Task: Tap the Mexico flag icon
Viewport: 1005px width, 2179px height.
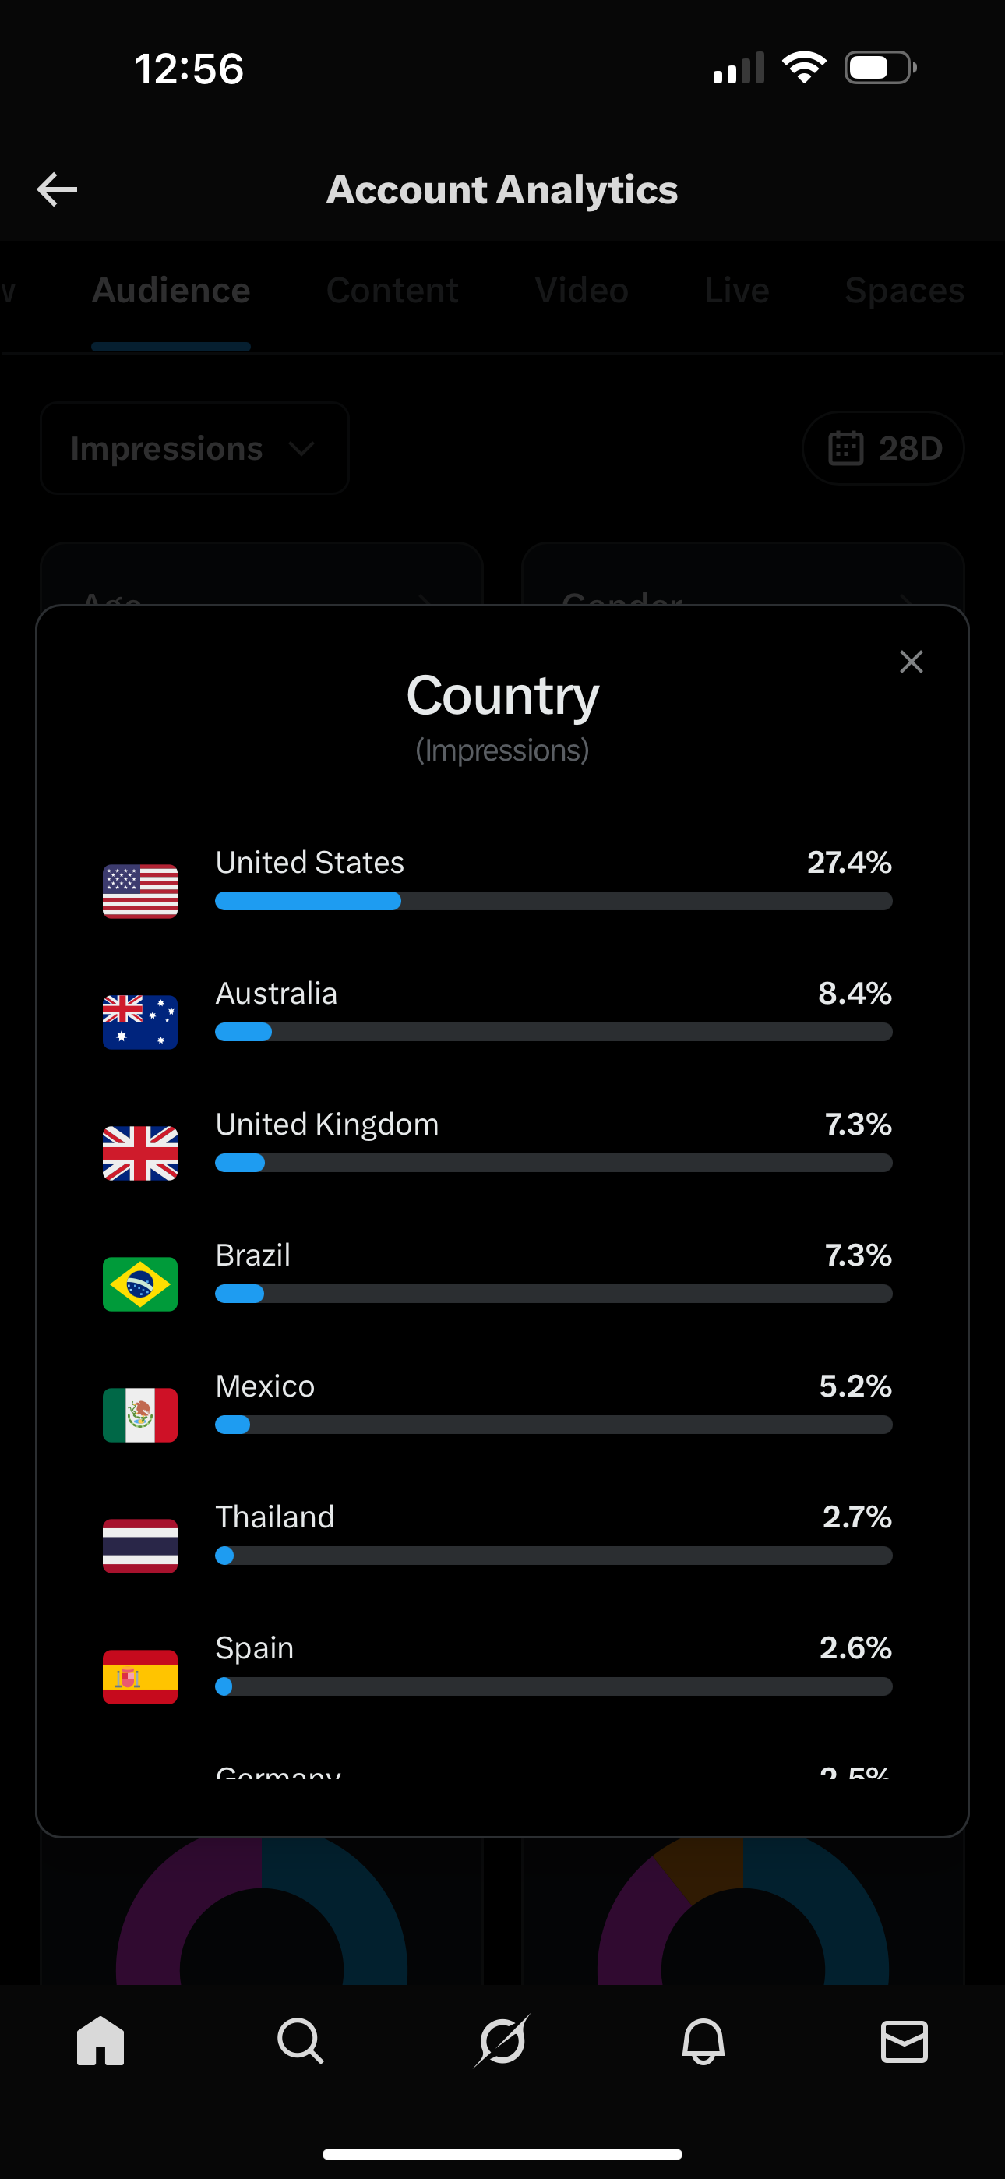Action: click(140, 1414)
